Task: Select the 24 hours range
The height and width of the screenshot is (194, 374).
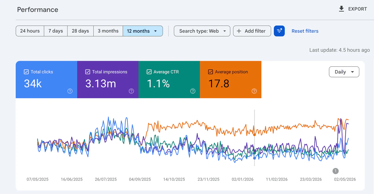Action: (x=30, y=31)
